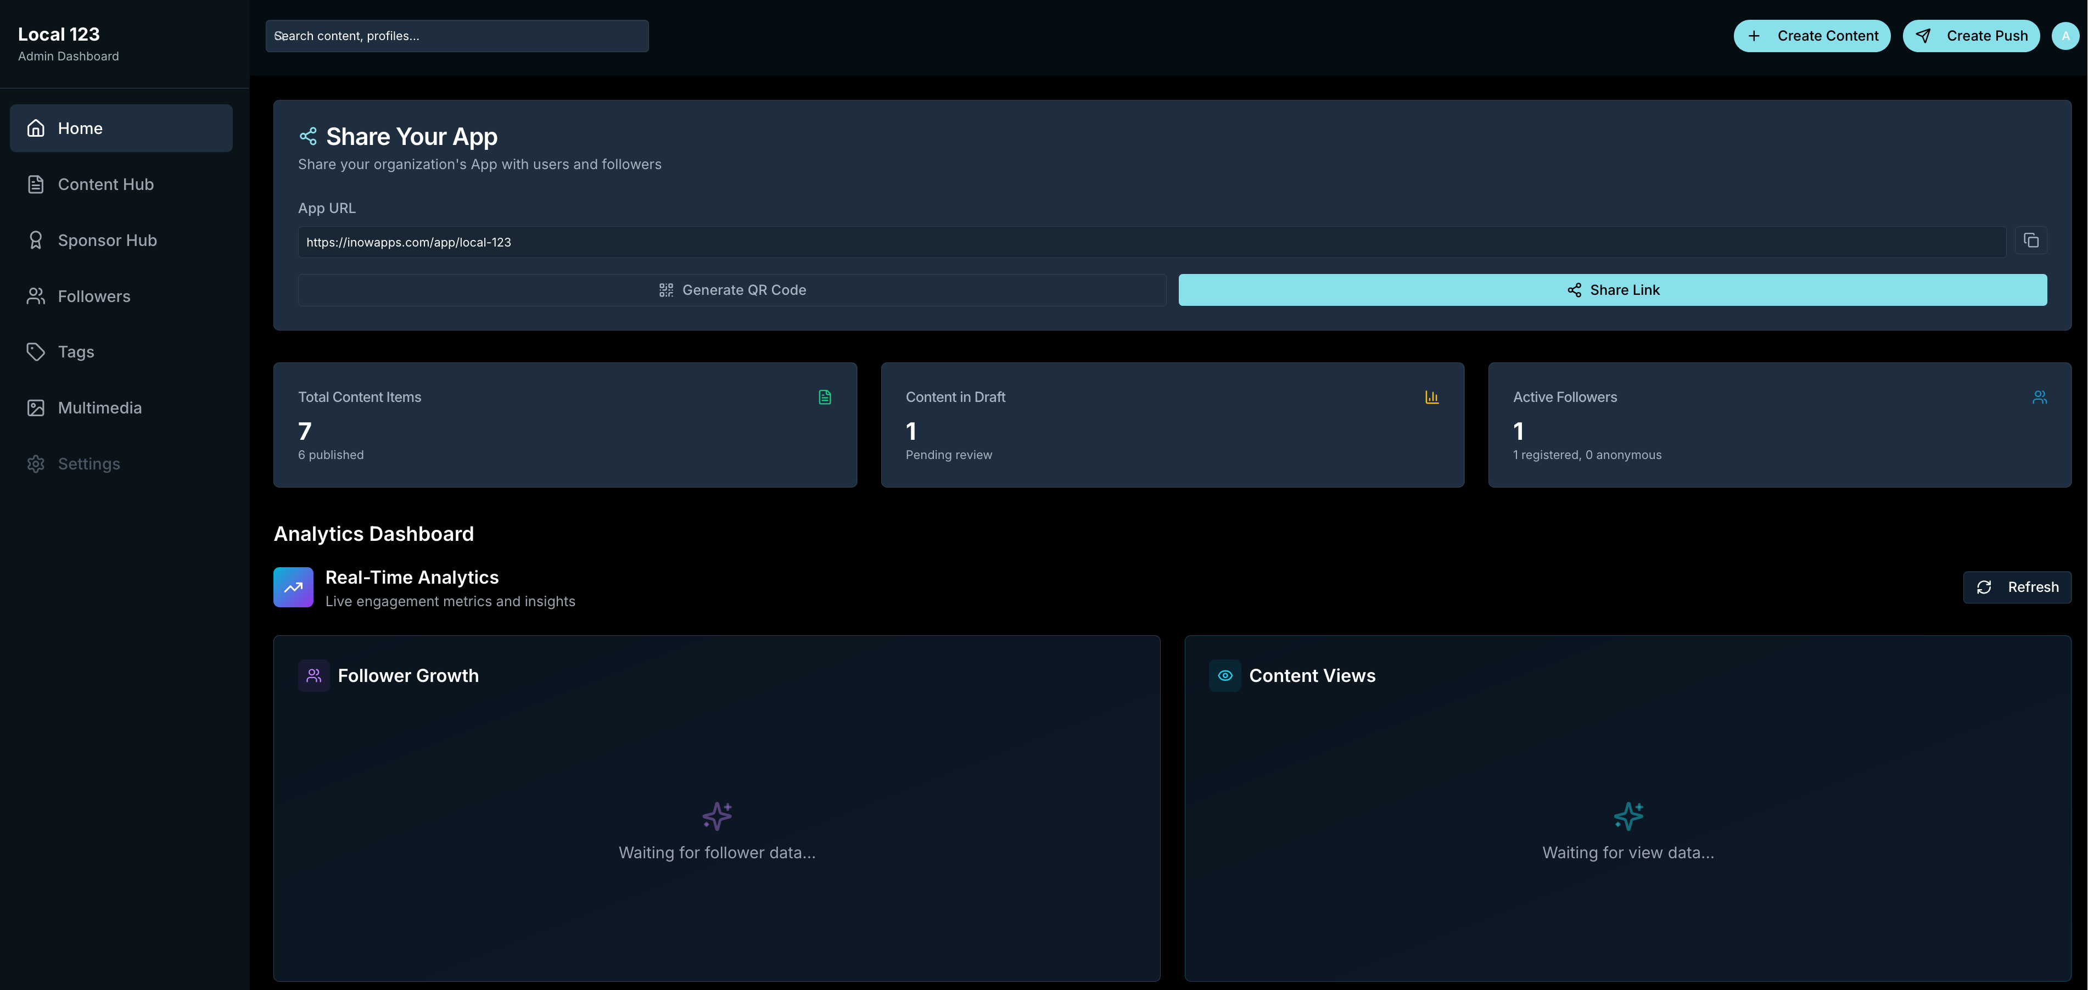The image size is (2088, 990).
Task: Refresh the Real-Time Analytics data
Action: click(x=2018, y=586)
